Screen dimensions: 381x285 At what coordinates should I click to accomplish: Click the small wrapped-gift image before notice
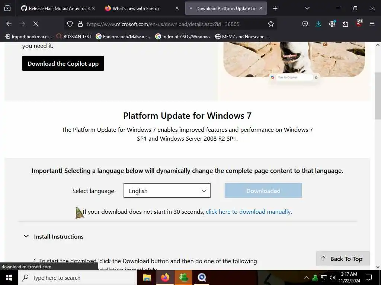[x=79, y=213]
